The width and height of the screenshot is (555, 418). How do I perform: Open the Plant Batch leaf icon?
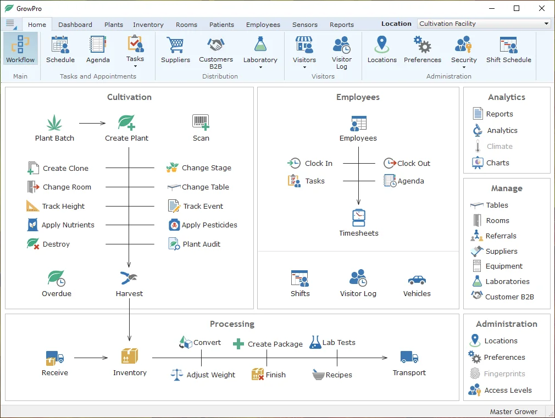click(x=54, y=122)
